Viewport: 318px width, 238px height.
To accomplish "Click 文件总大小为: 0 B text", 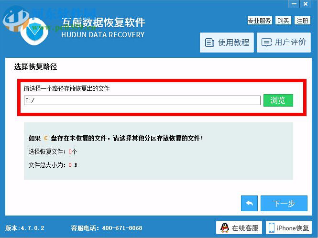I will [x=53, y=165].
